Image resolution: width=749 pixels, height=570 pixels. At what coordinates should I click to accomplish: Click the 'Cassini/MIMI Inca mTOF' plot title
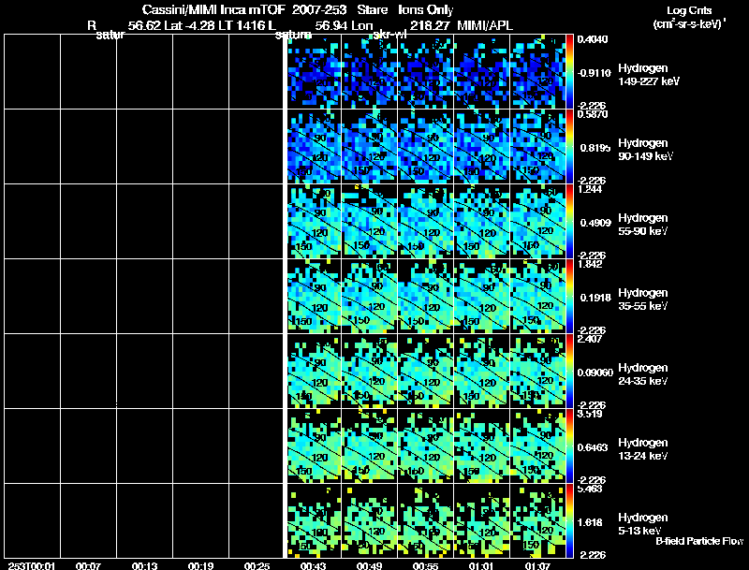point(213,9)
